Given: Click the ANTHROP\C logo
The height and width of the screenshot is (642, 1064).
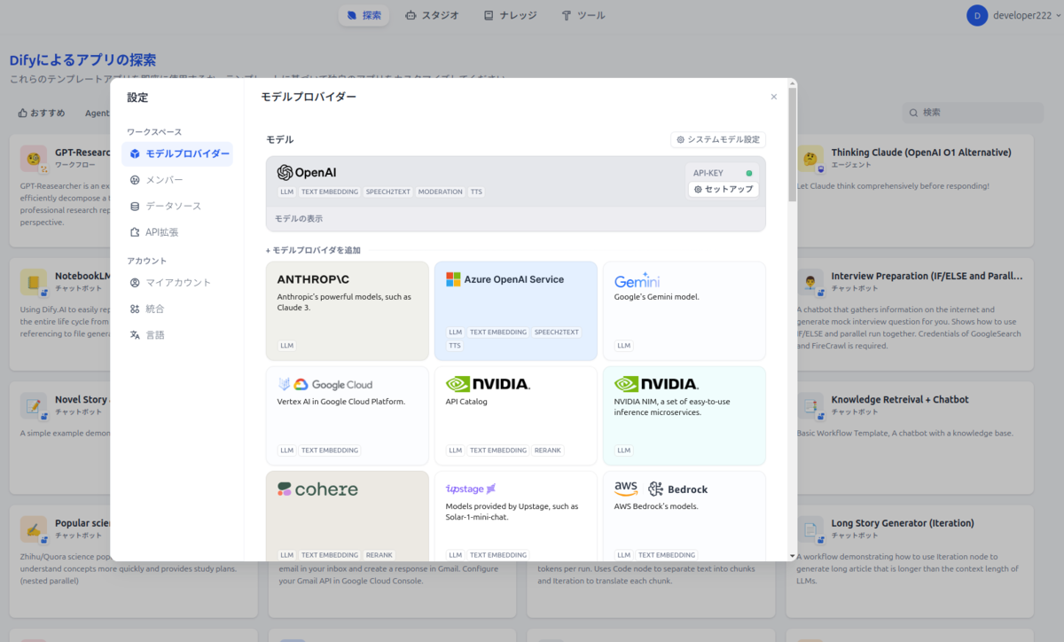Looking at the screenshot, I should [313, 279].
